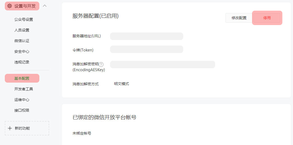Go to 微信认证 page
293x145 pixels.
coord(22,41)
